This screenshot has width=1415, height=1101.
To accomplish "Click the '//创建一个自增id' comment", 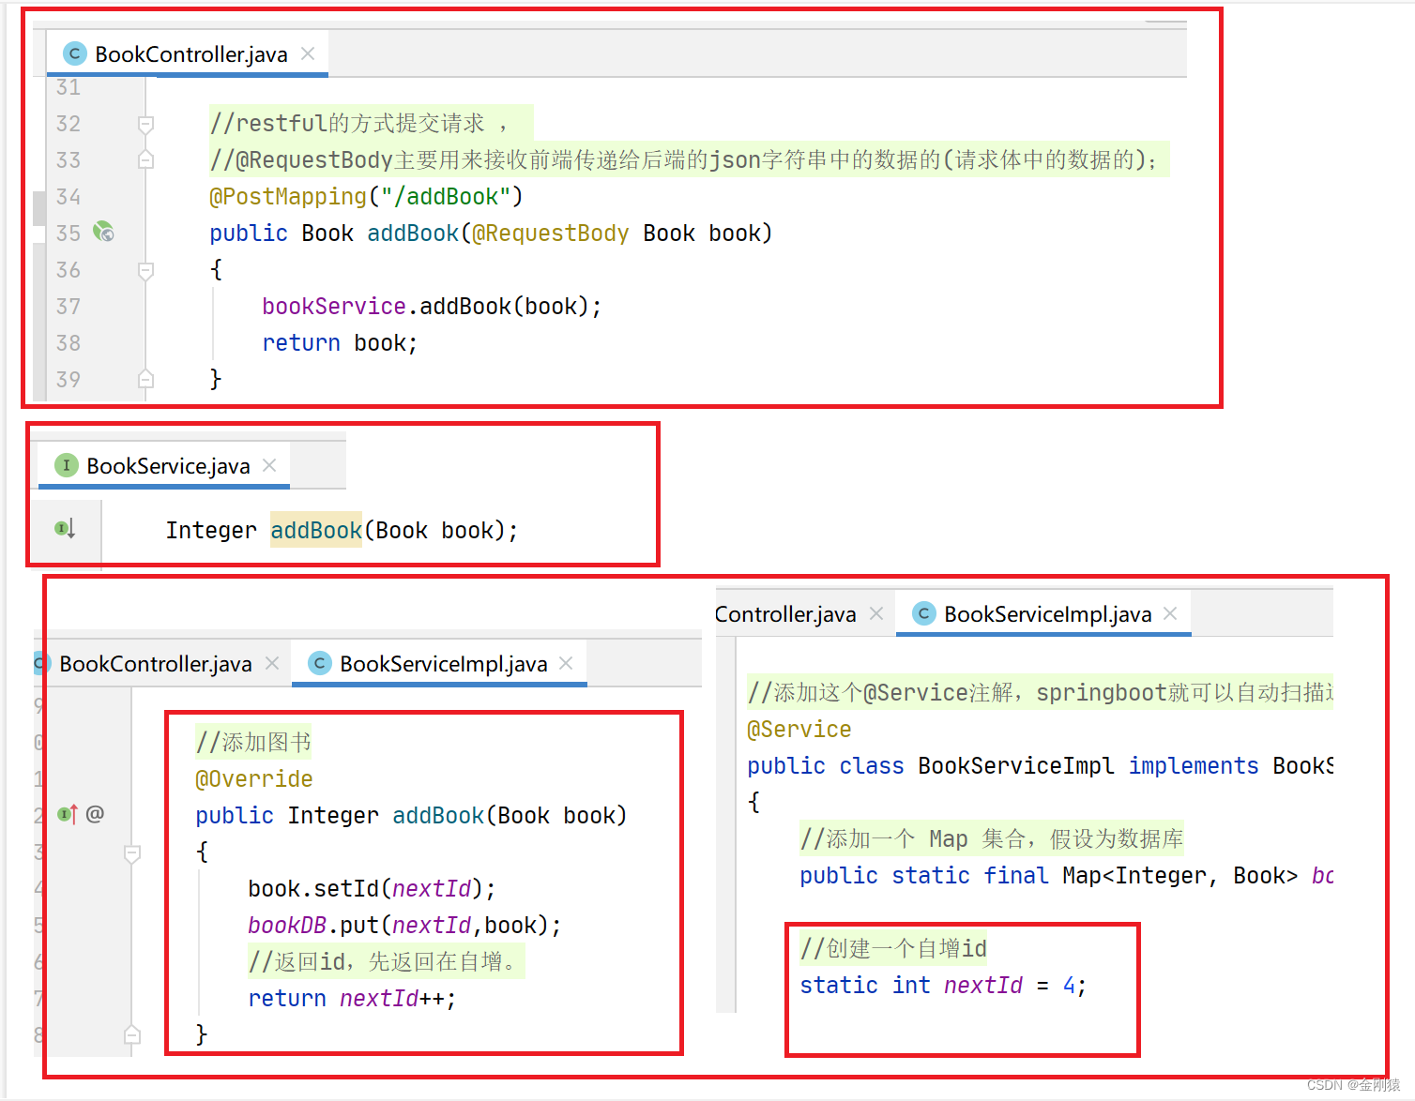I will click(x=893, y=948).
